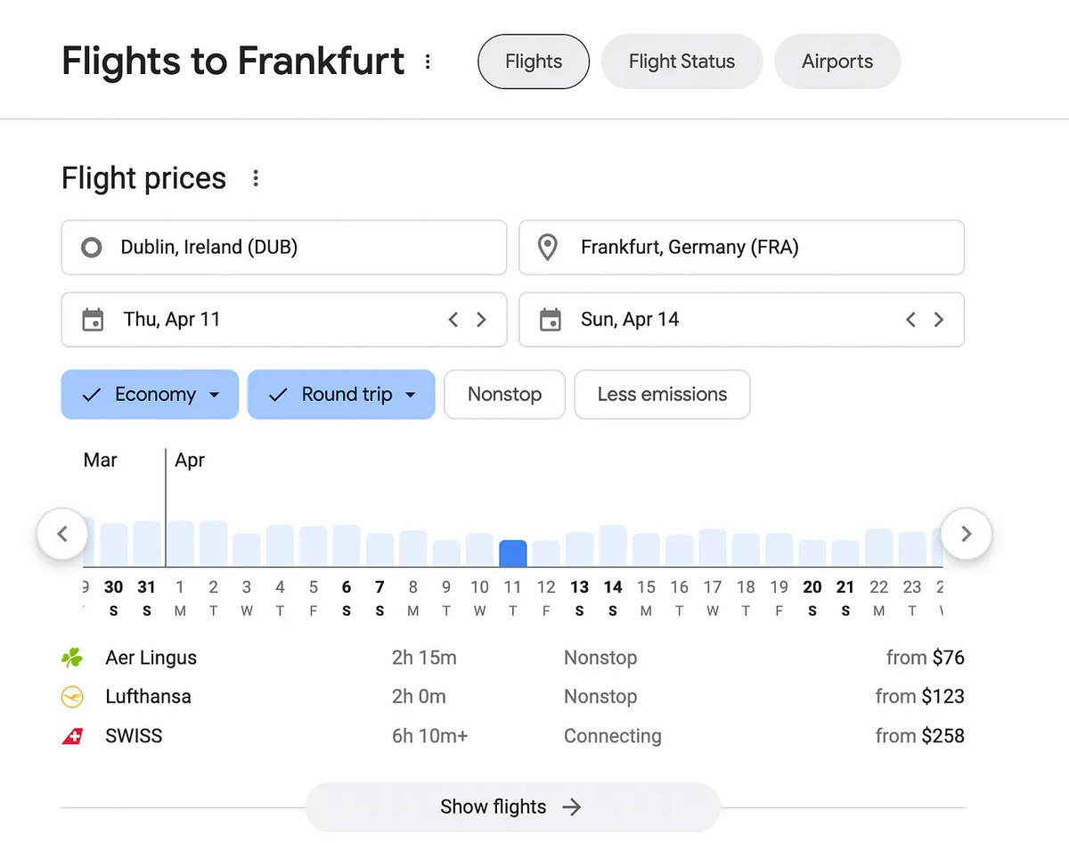Move return date one day earlier
The width and height of the screenshot is (1069, 843).
click(910, 320)
